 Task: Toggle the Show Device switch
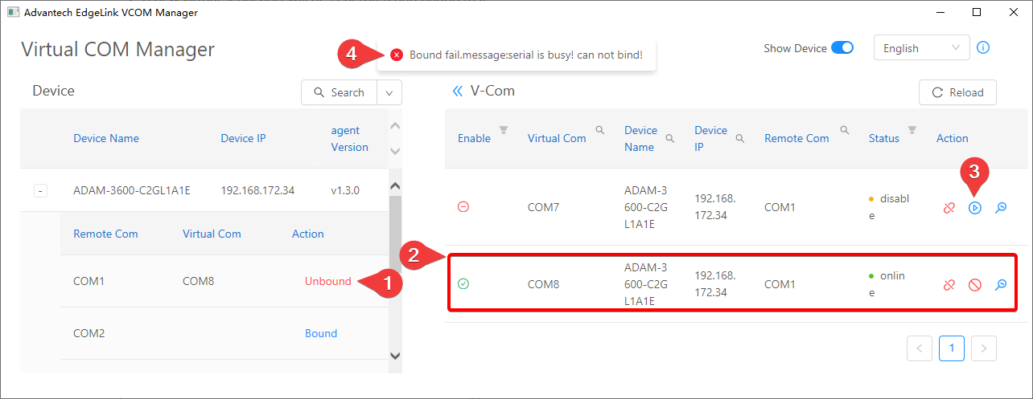842,48
